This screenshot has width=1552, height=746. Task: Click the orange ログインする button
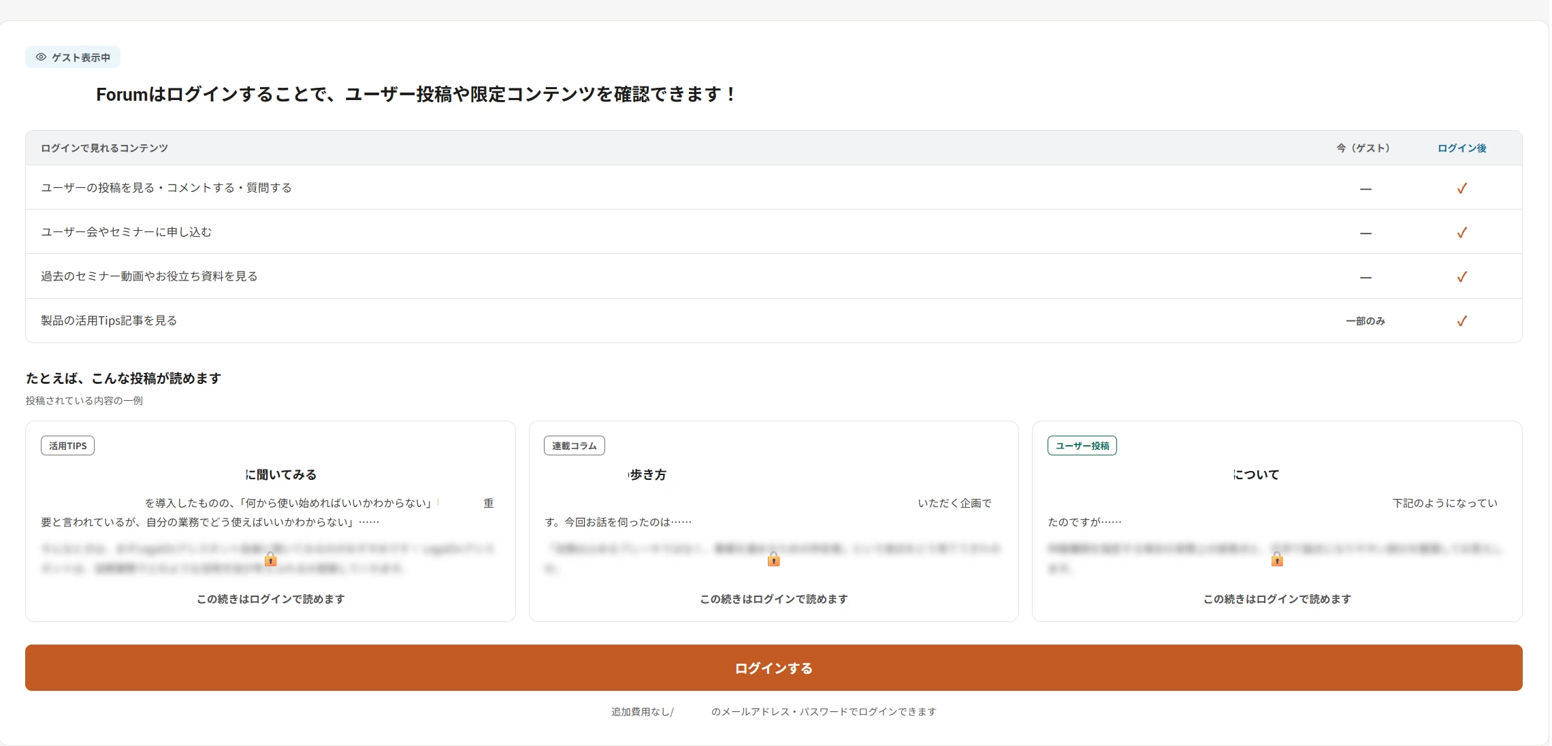click(x=774, y=668)
